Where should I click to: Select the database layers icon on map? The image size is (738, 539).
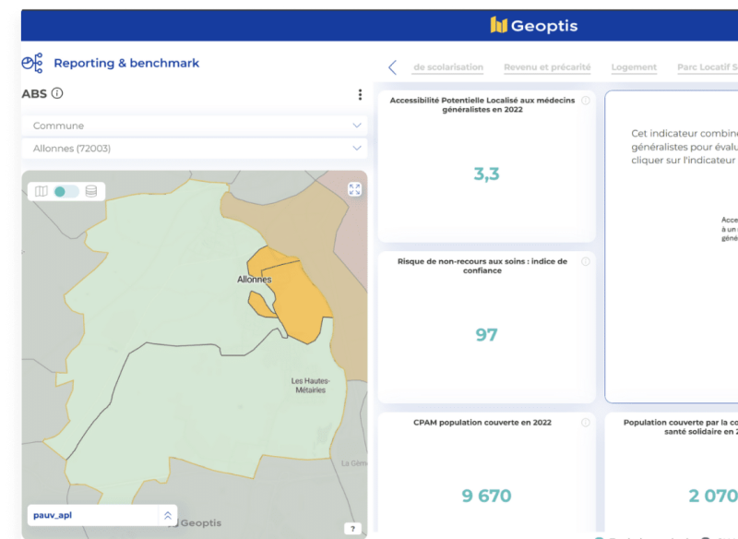coord(90,191)
